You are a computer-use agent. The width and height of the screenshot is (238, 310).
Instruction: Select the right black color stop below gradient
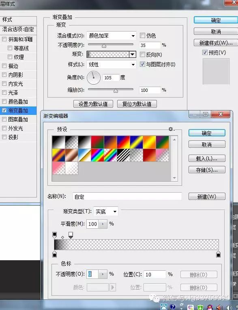tap(218, 254)
